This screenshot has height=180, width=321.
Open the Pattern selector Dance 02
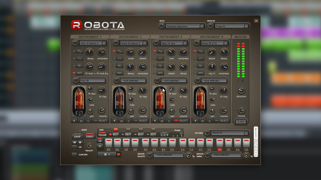coord(227,133)
